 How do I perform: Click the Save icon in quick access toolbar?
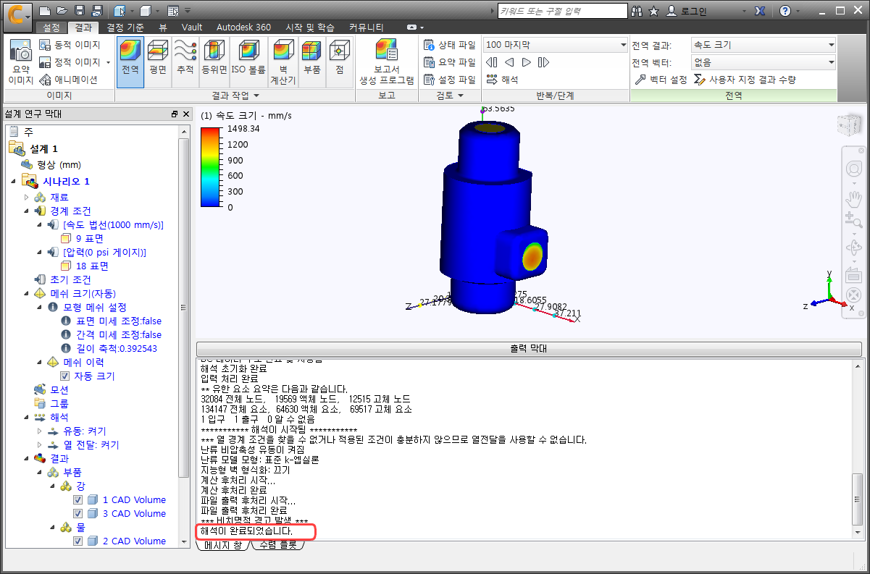pyautogui.click(x=79, y=11)
